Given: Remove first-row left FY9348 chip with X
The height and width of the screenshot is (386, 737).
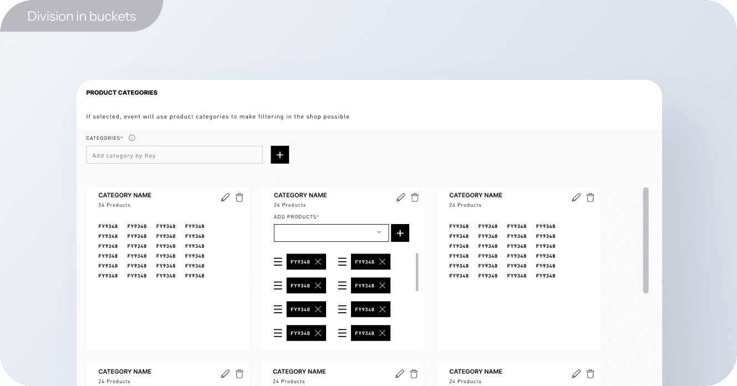Looking at the screenshot, I should [318, 262].
